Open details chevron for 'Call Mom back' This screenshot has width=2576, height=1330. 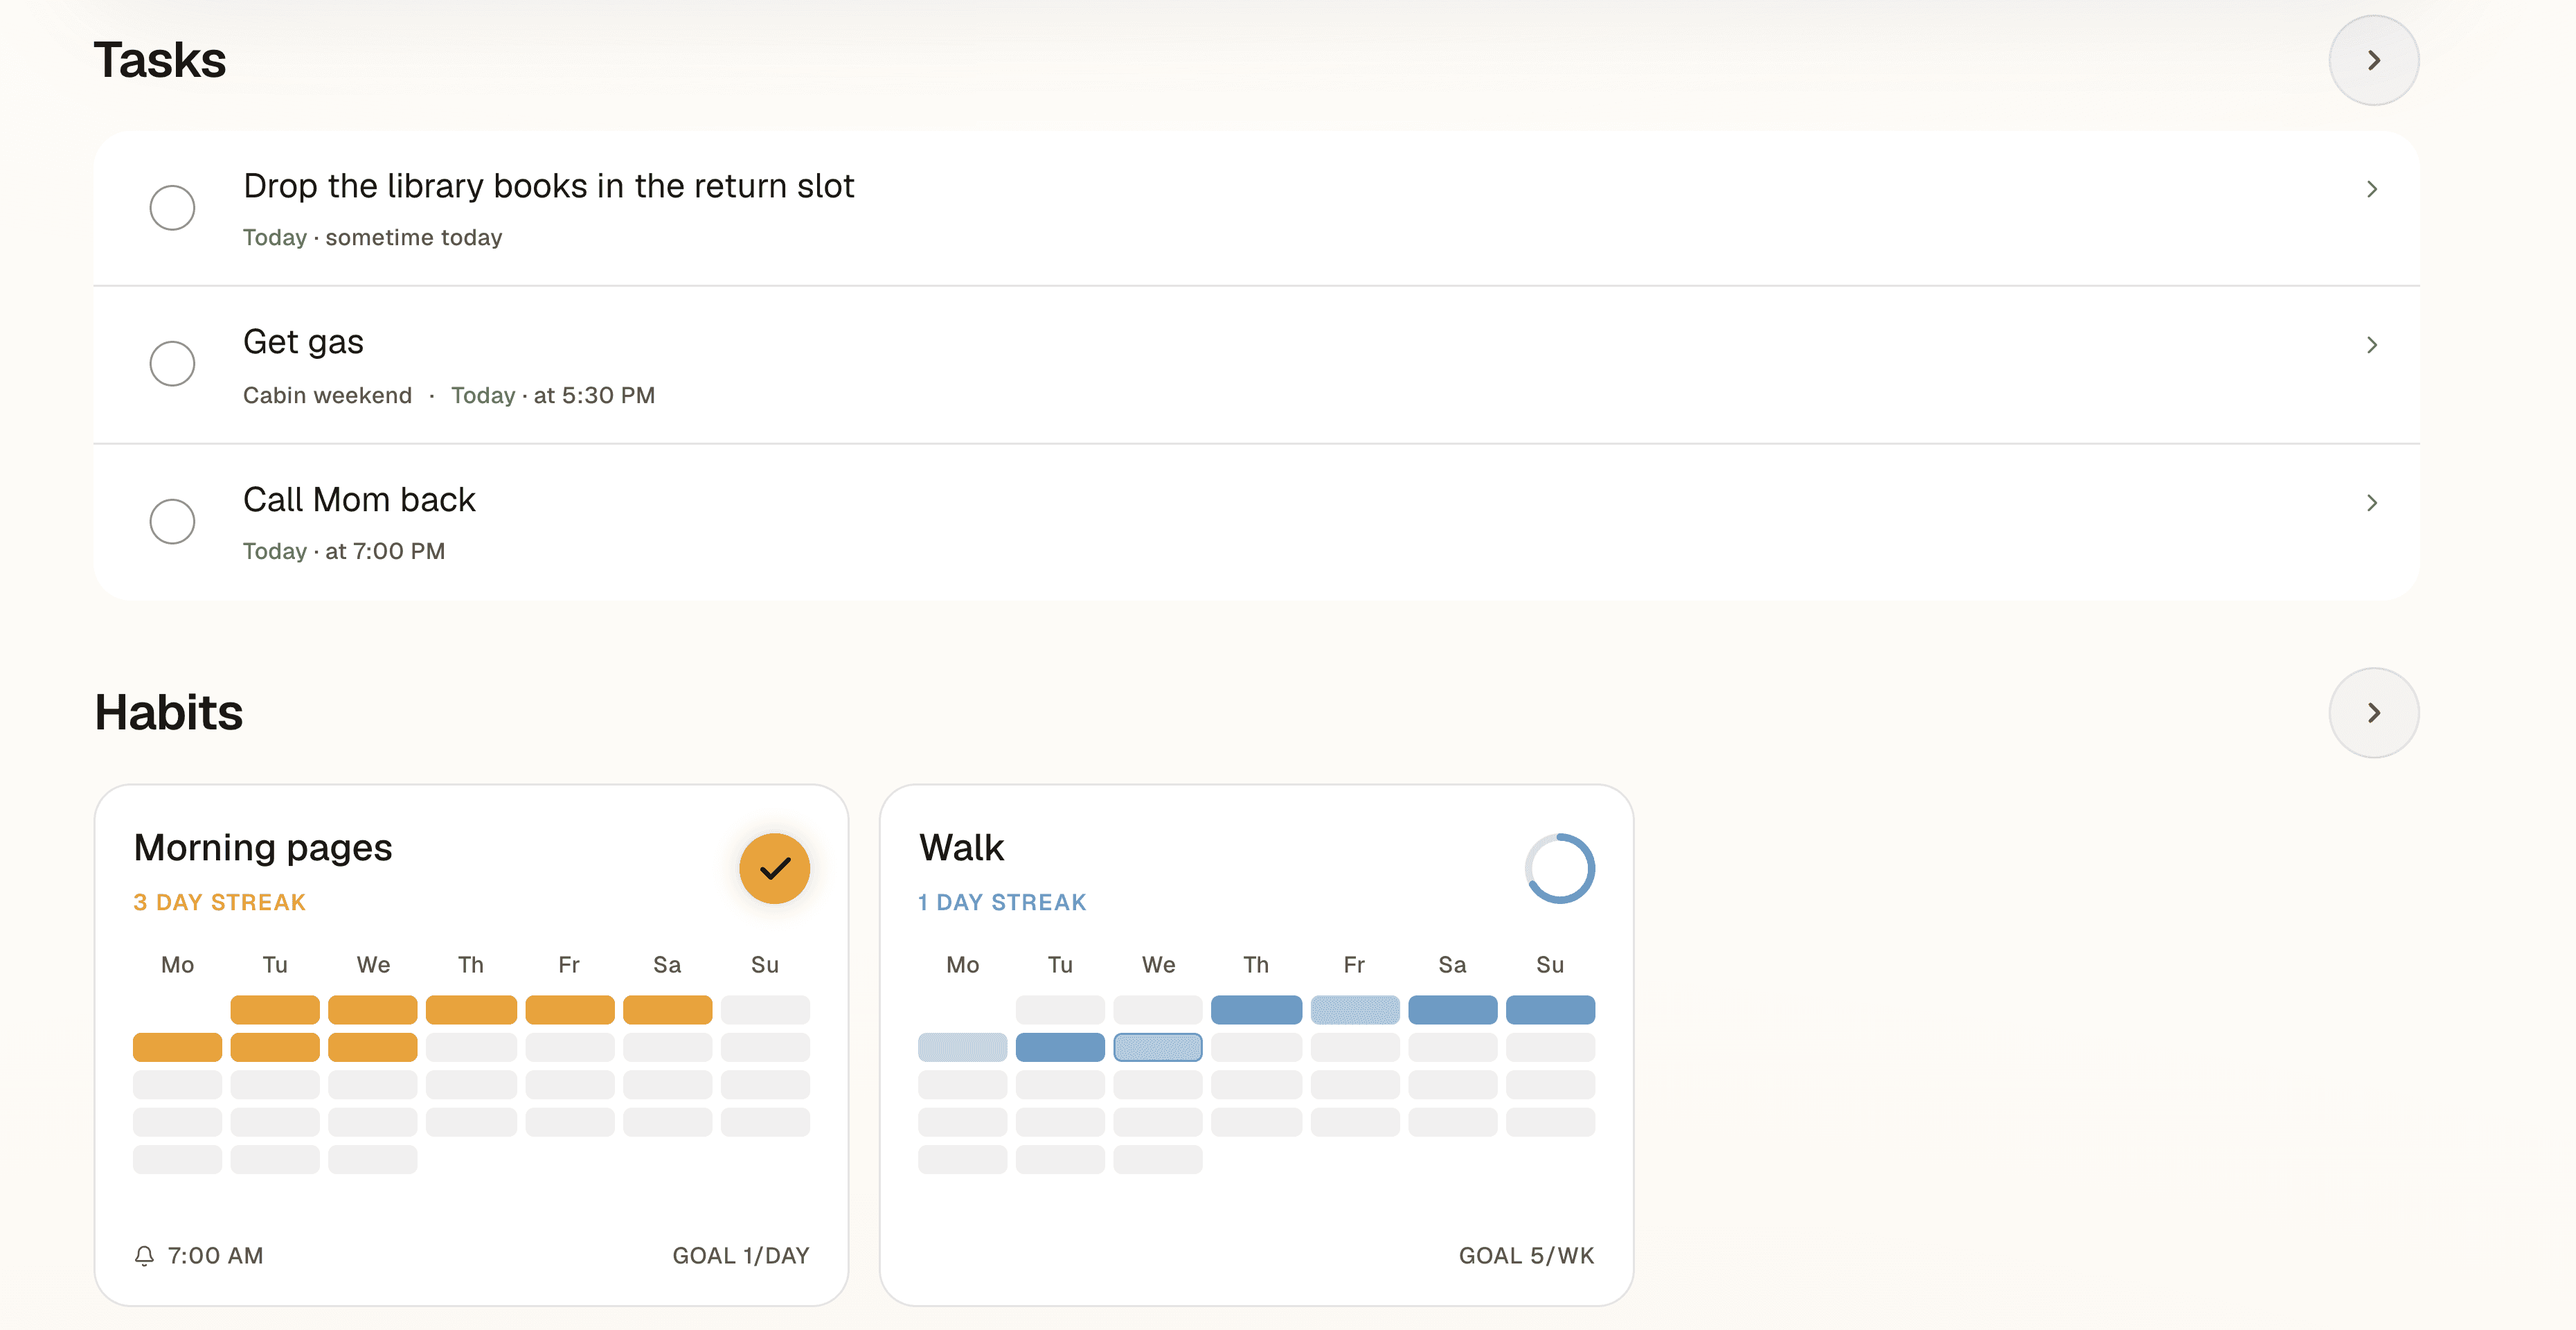click(x=2371, y=503)
